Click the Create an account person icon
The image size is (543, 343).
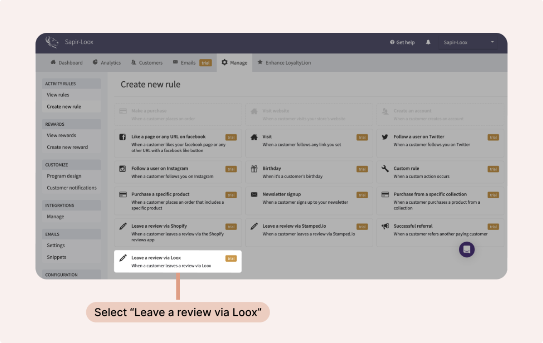[385, 111]
